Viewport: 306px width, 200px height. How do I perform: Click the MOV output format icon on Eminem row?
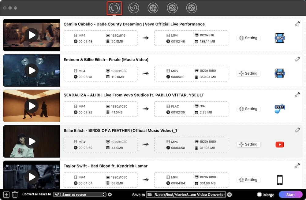click(x=279, y=73)
